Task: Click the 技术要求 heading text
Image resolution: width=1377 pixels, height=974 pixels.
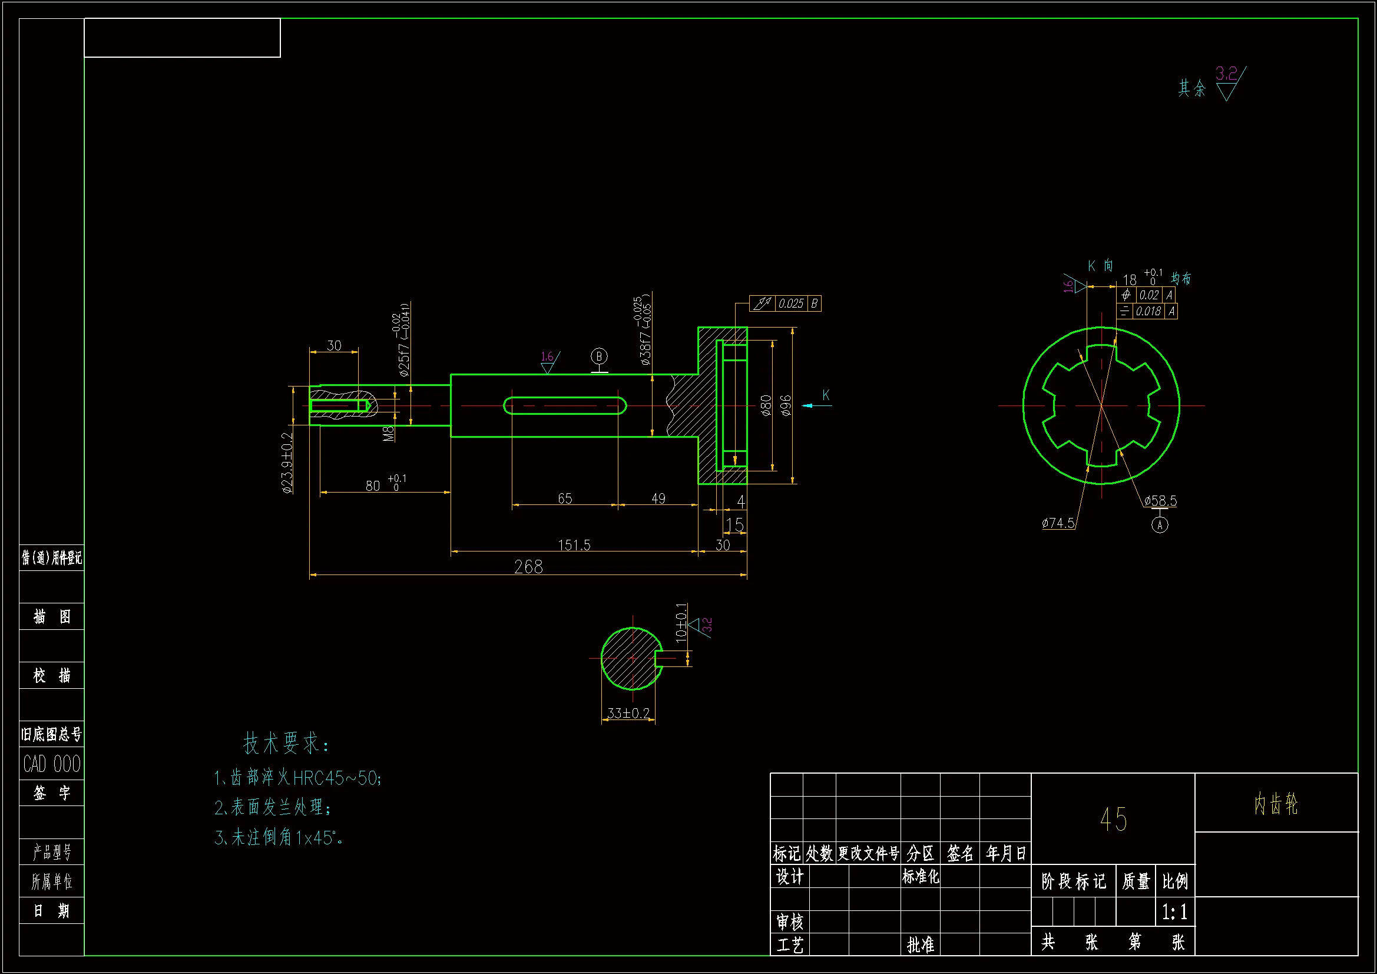Action: [286, 744]
